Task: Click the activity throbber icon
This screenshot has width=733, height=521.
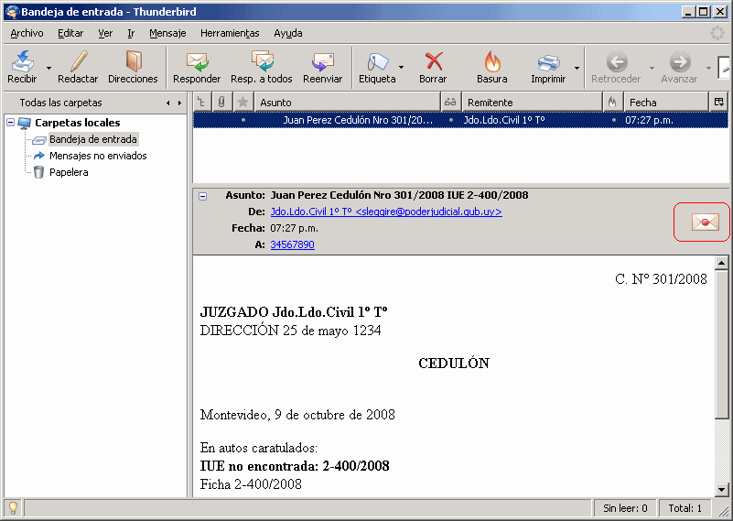Action: tap(717, 33)
